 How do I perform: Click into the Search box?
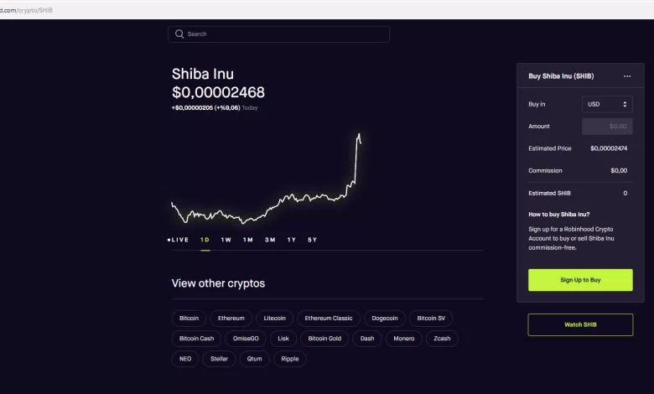point(285,34)
